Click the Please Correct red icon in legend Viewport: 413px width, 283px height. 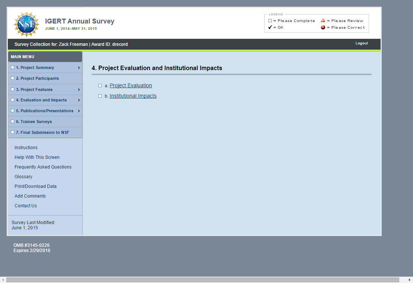(x=323, y=27)
